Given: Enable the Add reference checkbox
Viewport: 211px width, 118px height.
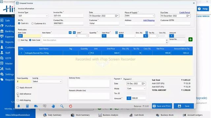Looking at the screenshot, I should [x=18, y=94].
